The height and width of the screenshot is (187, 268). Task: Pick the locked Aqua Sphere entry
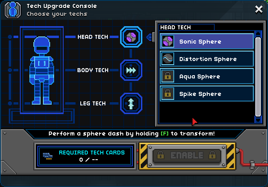pyautogui.click(x=207, y=76)
